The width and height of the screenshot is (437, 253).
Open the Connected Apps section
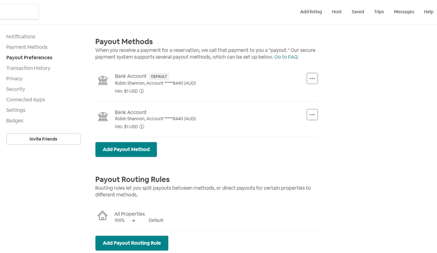[x=25, y=100]
